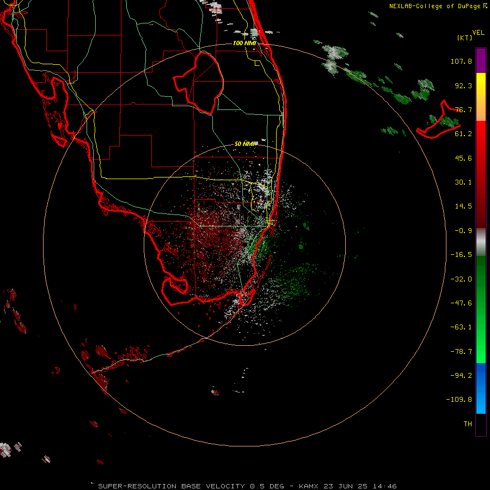Click the 14.5 scale value
Viewport: 490px width, 490px height.
[x=463, y=206]
